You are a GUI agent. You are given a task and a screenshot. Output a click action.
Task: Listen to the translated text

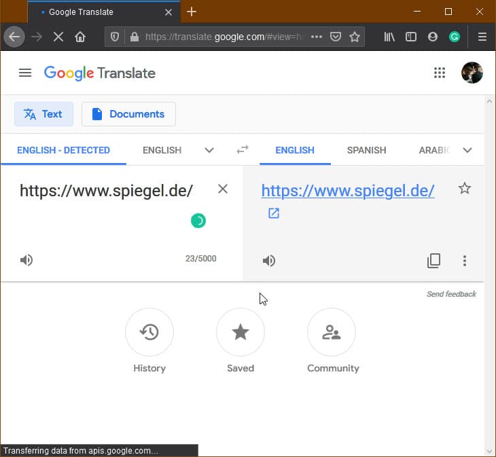[269, 261]
